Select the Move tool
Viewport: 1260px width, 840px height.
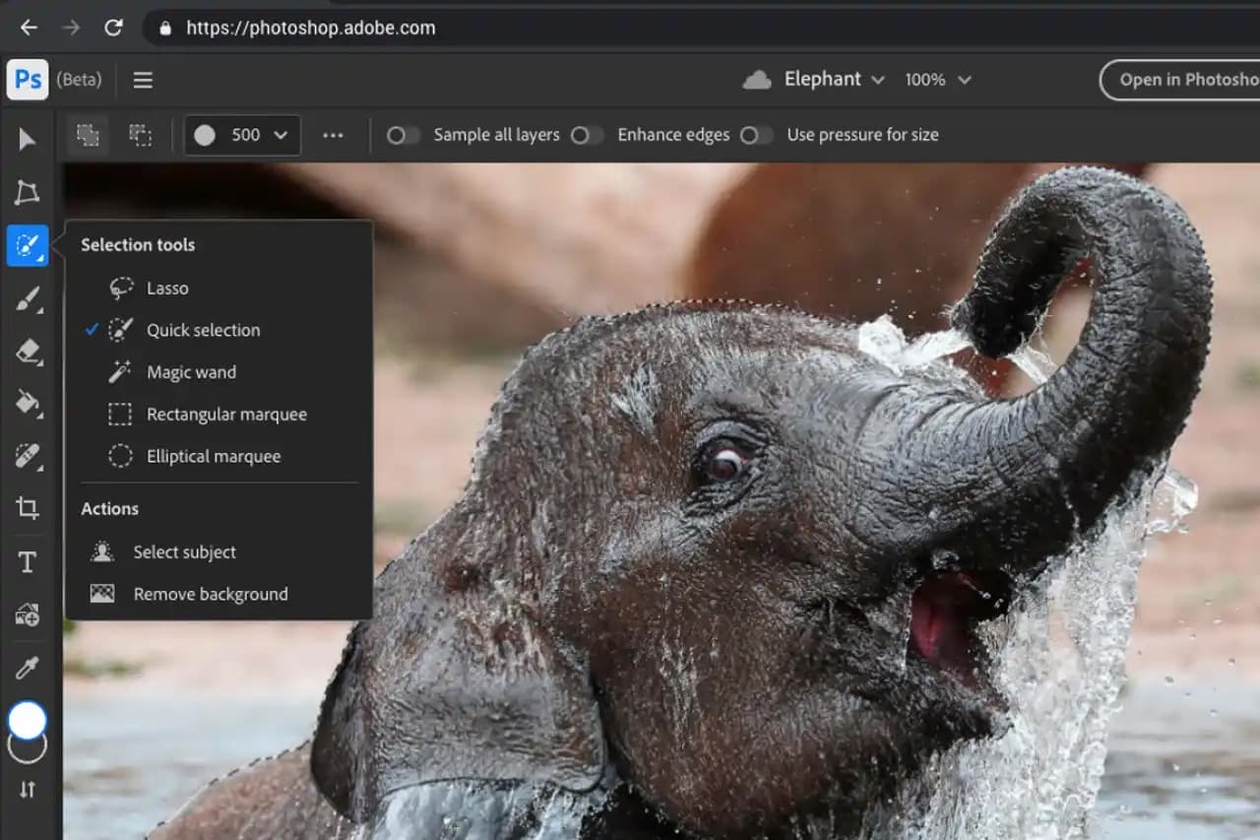coord(27,141)
